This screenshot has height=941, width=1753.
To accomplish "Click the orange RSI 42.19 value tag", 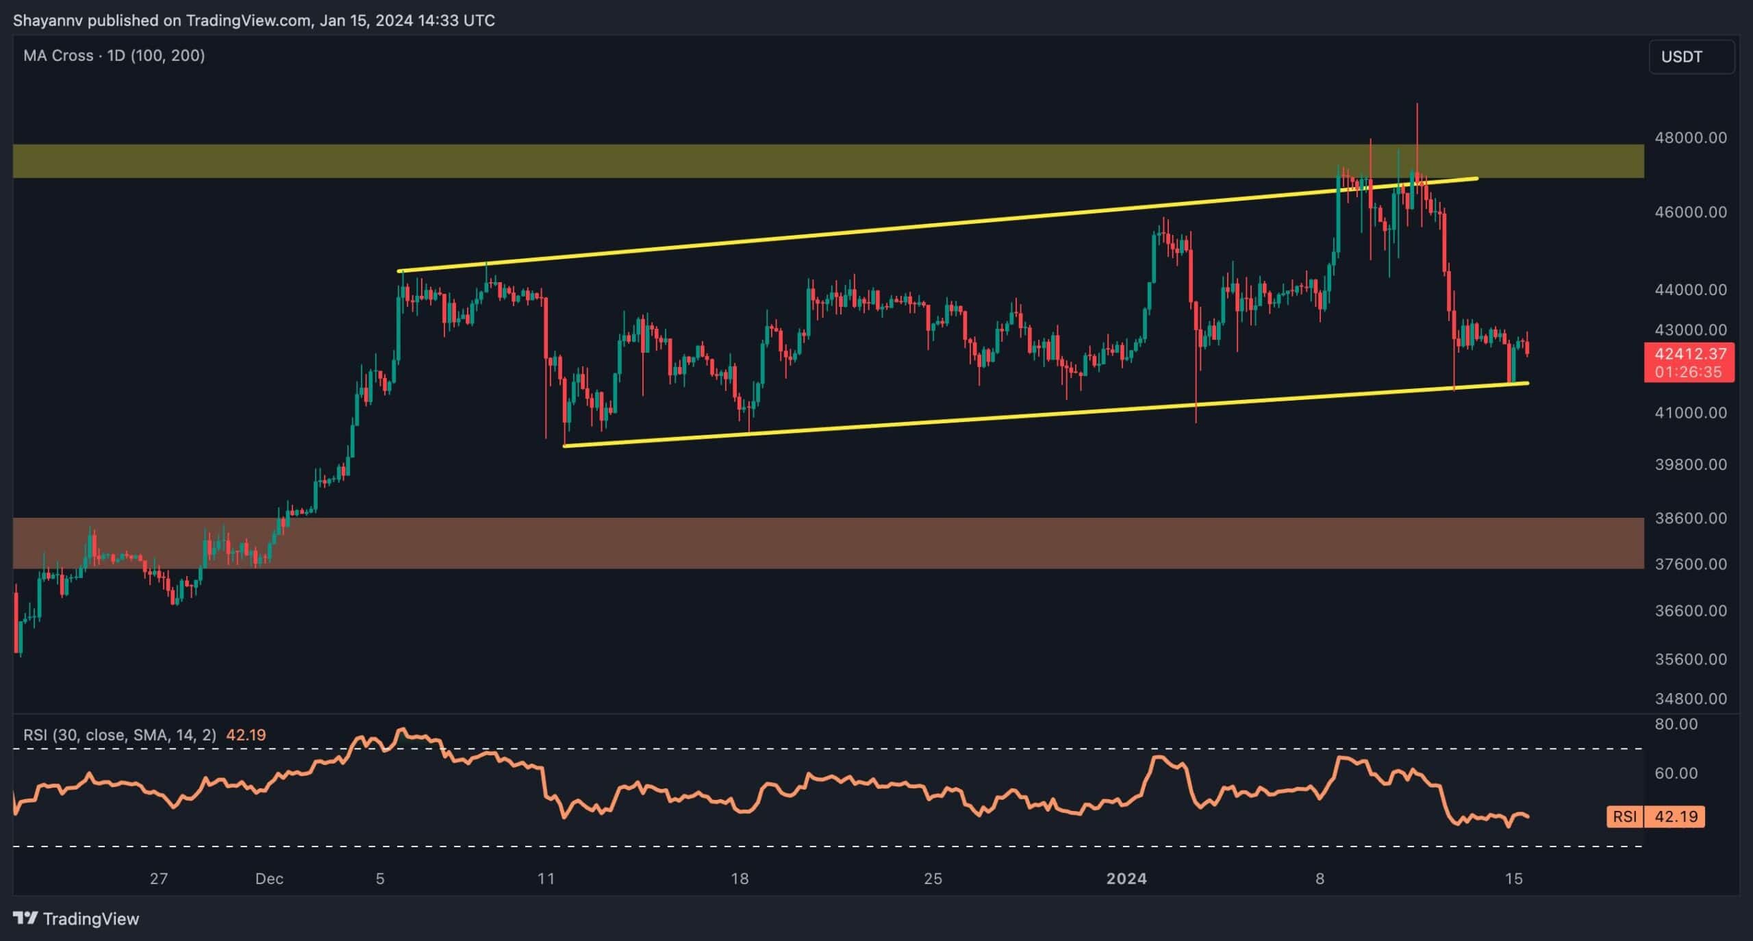I will click(x=1656, y=816).
